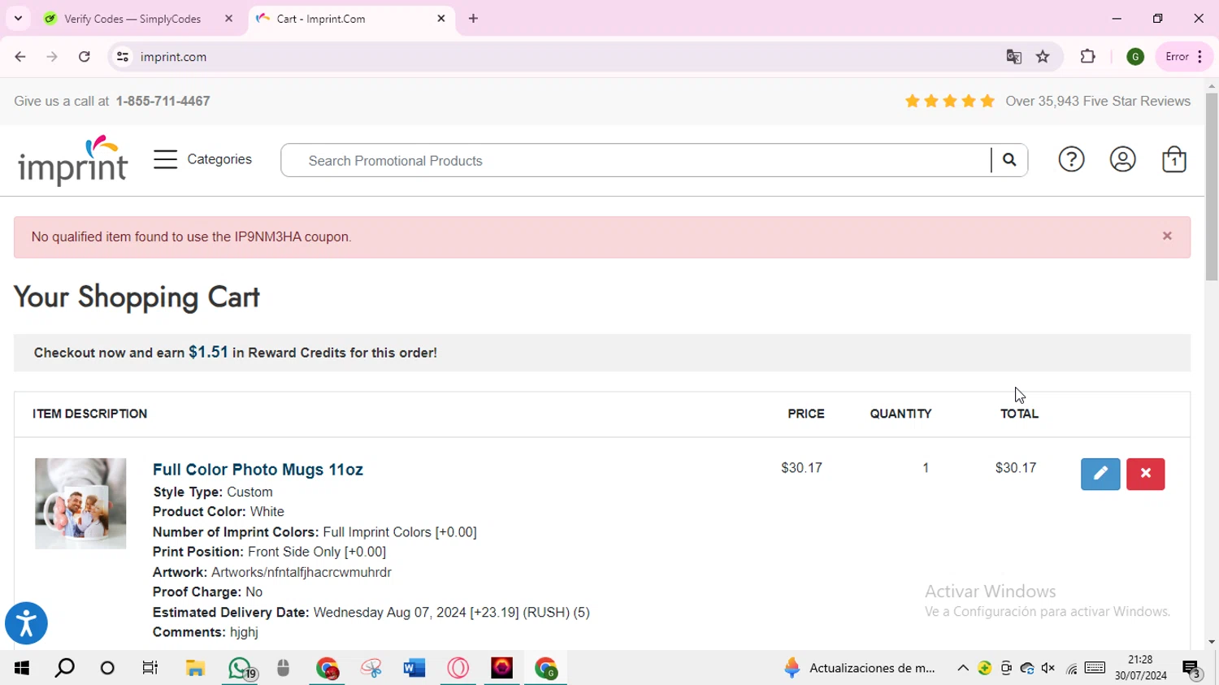The height and width of the screenshot is (685, 1219).
Task: Go to Imprint home via logo
Action: point(73,160)
